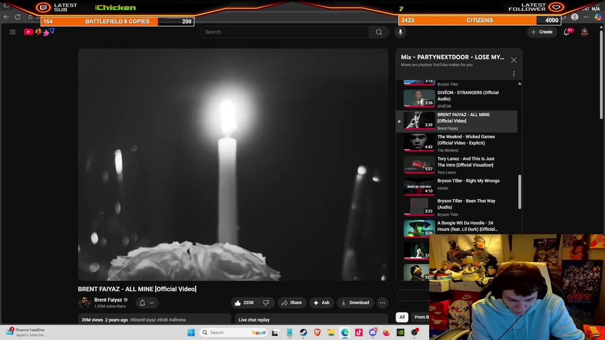Open Brent Faiyaz channel avatar
Screen dimensions: 605x340
[84, 302]
